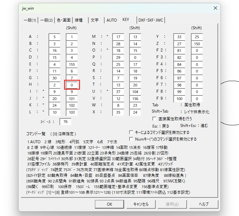Screen dimensions: 239x216
Task: Click the Q key command field
Action: (x=118, y=64)
